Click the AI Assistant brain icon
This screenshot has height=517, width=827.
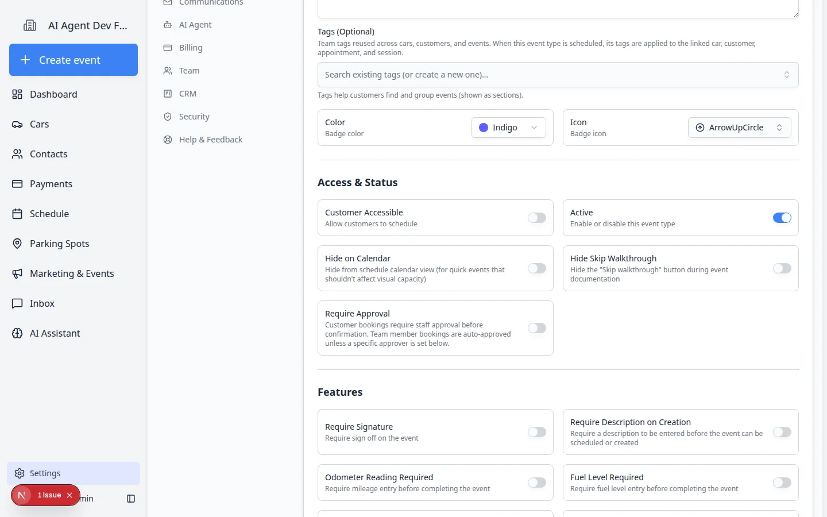(17, 333)
